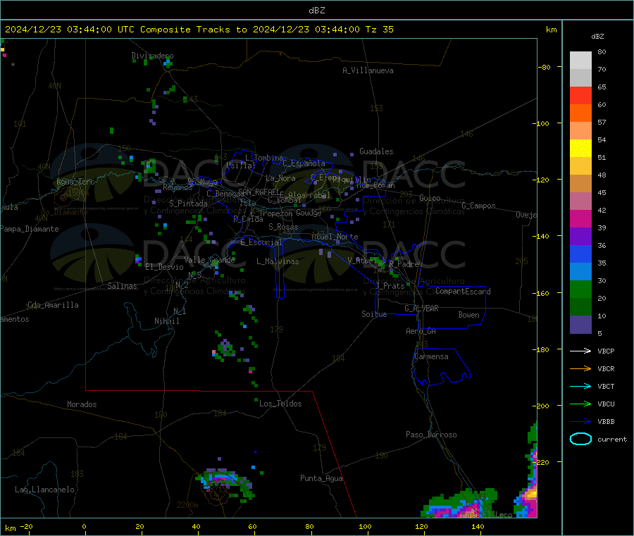Click the gray asterisk marker in map's top-left corner
This screenshot has width=634, height=536.
click(13, 64)
